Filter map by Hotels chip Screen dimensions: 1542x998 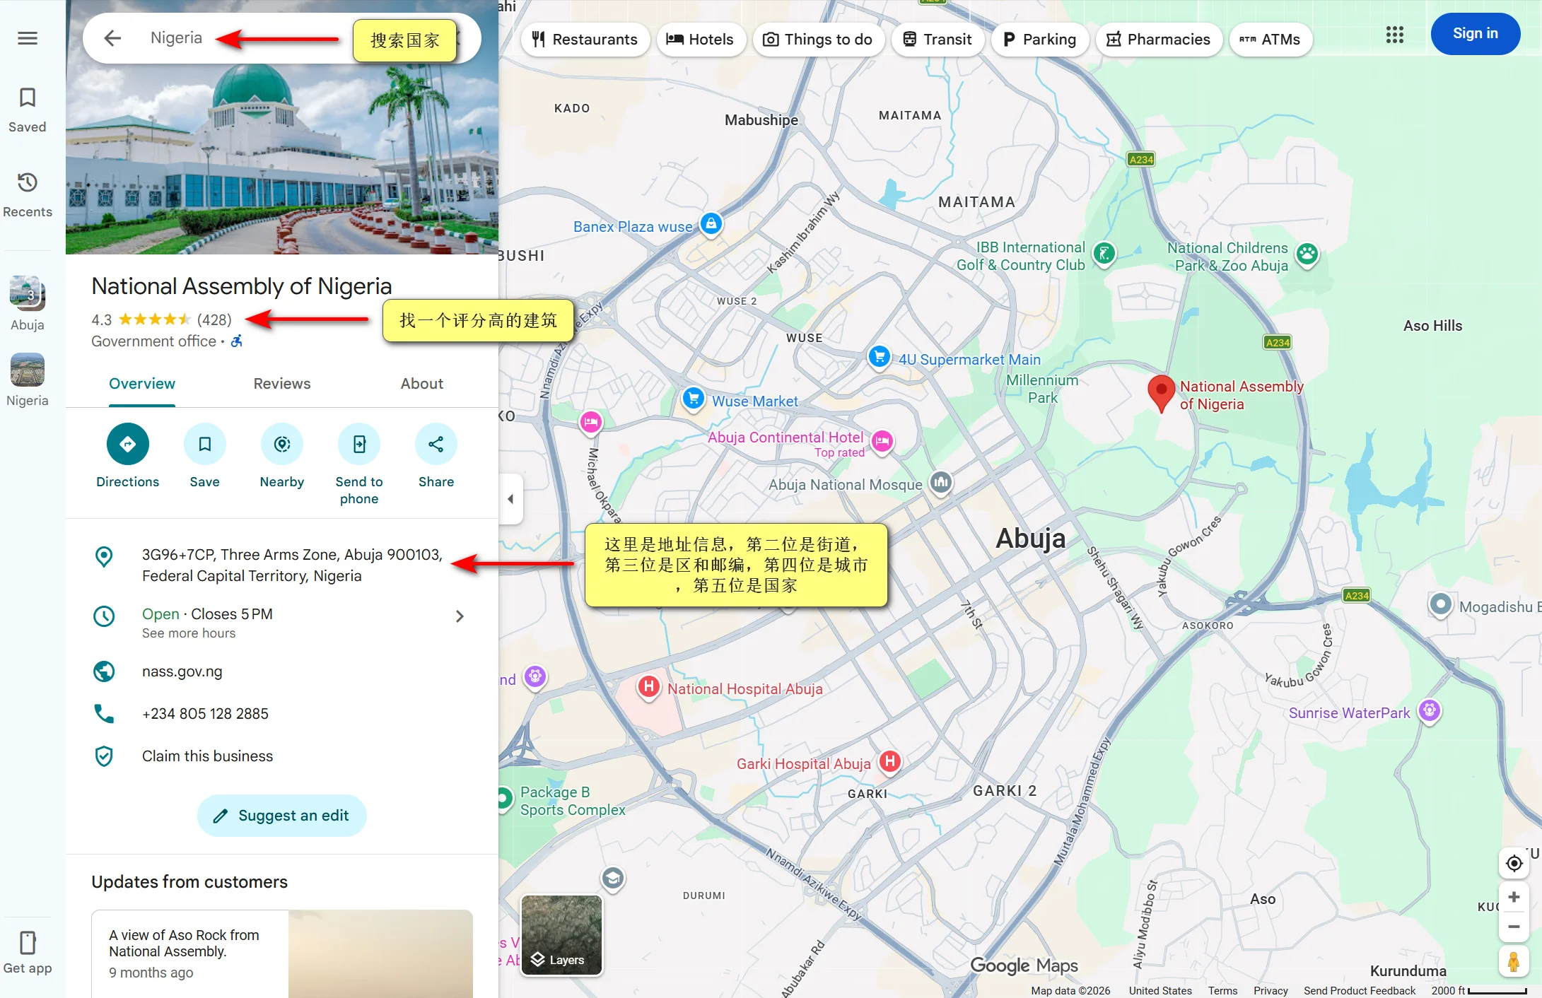701,40
